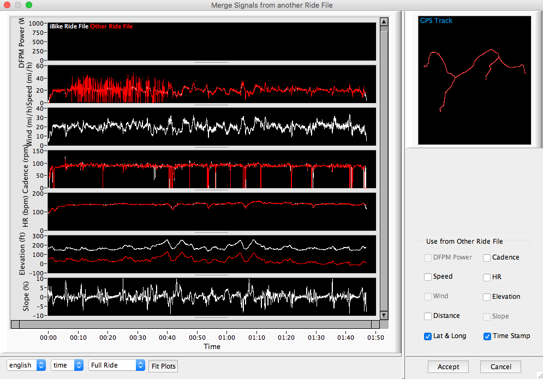Enable the Distance checkbox
Viewport: 543px width, 379px height.
click(x=428, y=316)
